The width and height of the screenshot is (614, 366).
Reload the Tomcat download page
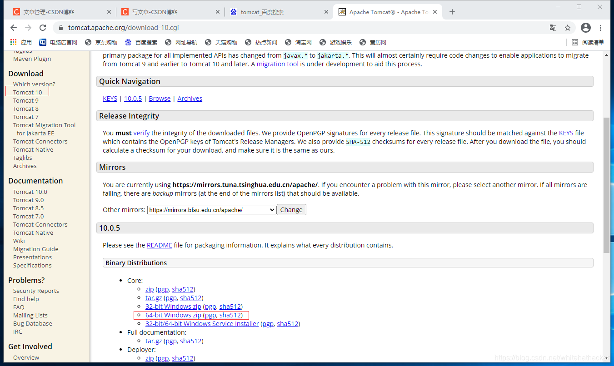(x=43, y=28)
